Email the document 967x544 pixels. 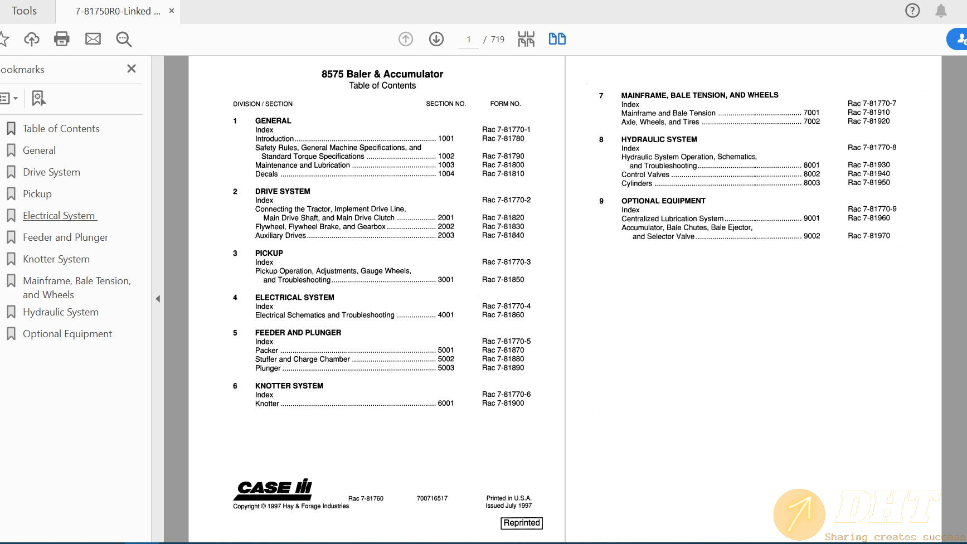[93, 39]
